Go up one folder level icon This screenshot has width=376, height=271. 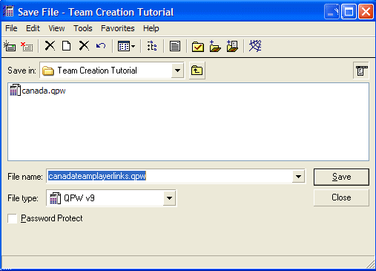[197, 71]
